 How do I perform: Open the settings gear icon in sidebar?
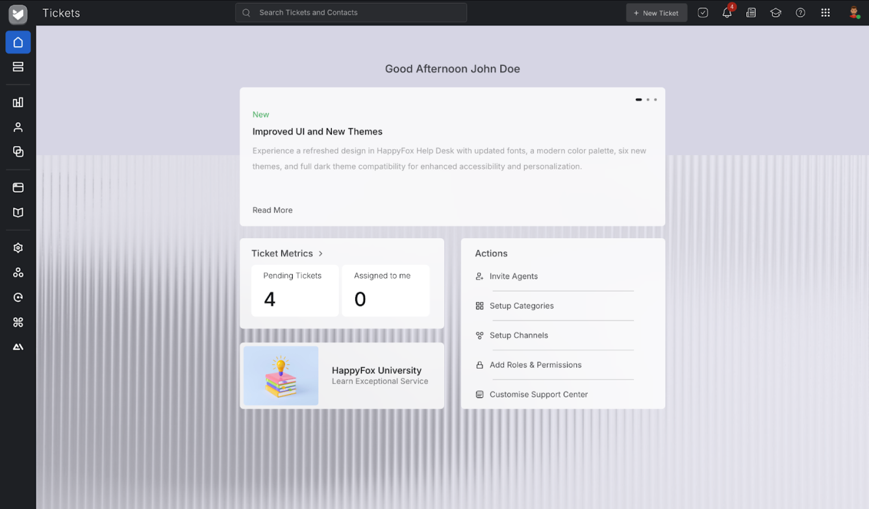[18, 248]
